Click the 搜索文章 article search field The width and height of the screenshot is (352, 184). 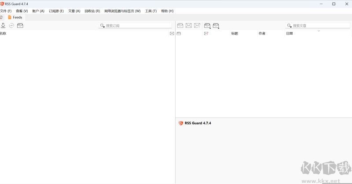point(318,26)
